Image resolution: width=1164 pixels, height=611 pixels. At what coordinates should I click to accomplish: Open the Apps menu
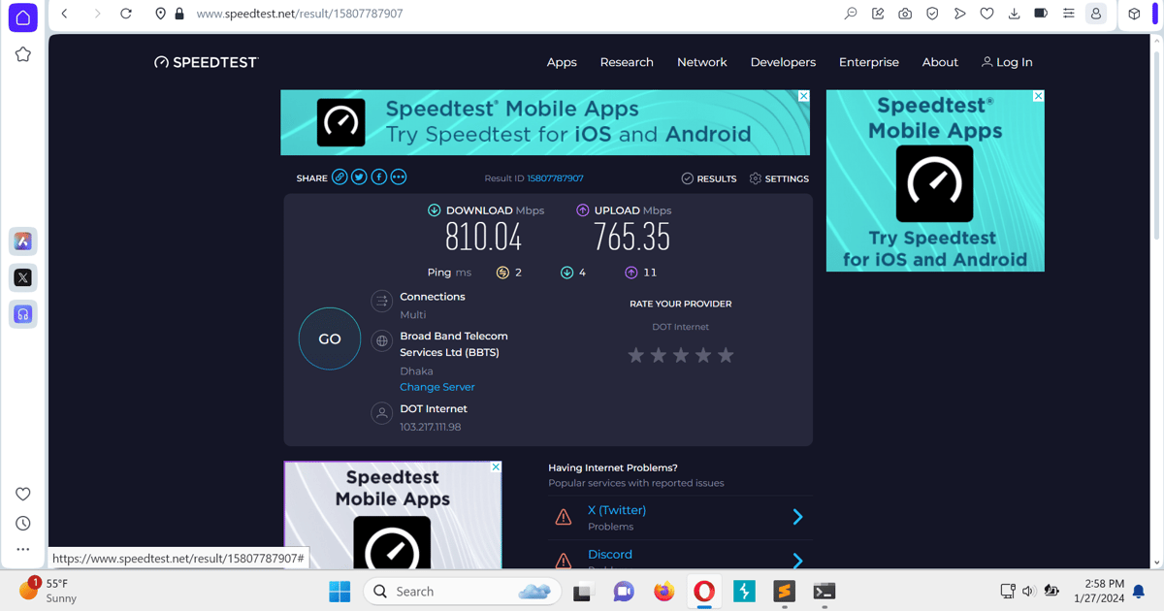click(x=562, y=62)
